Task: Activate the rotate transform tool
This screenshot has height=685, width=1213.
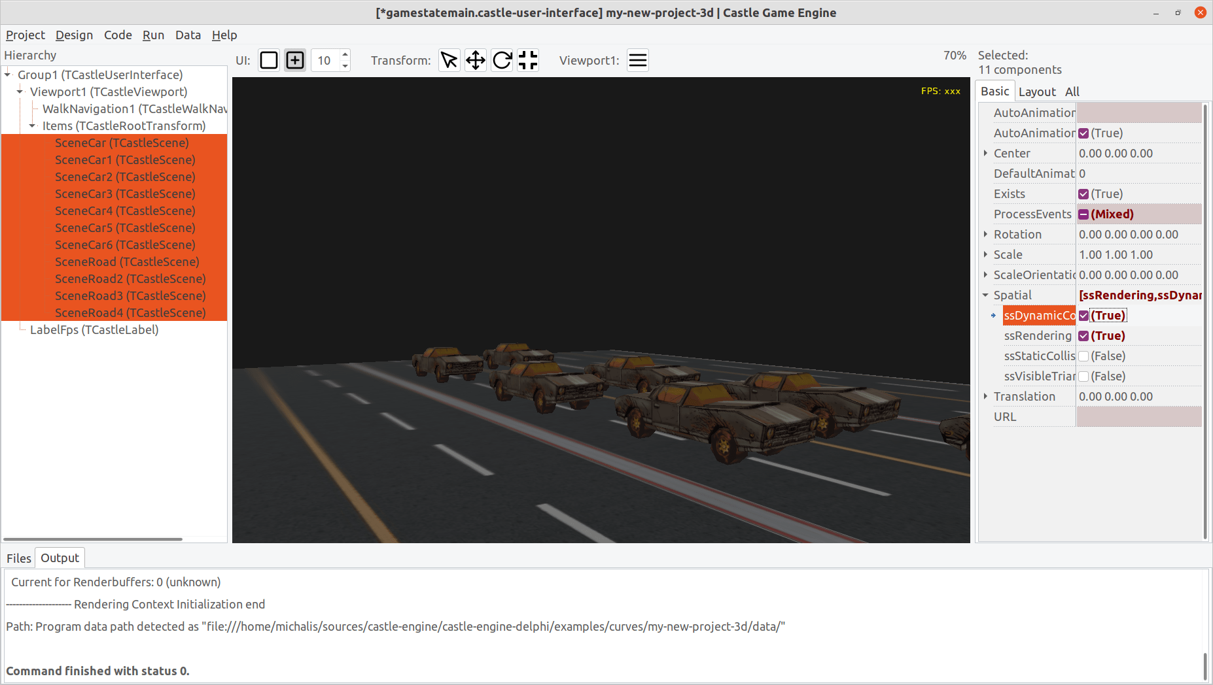Action: pyautogui.click(x=501, y=60)
